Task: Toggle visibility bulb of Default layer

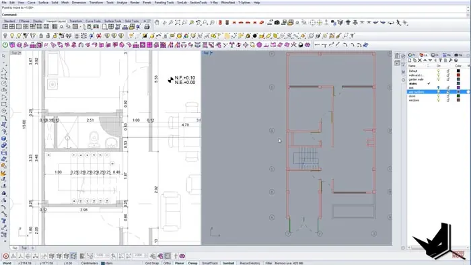Action: click(438, 71)
